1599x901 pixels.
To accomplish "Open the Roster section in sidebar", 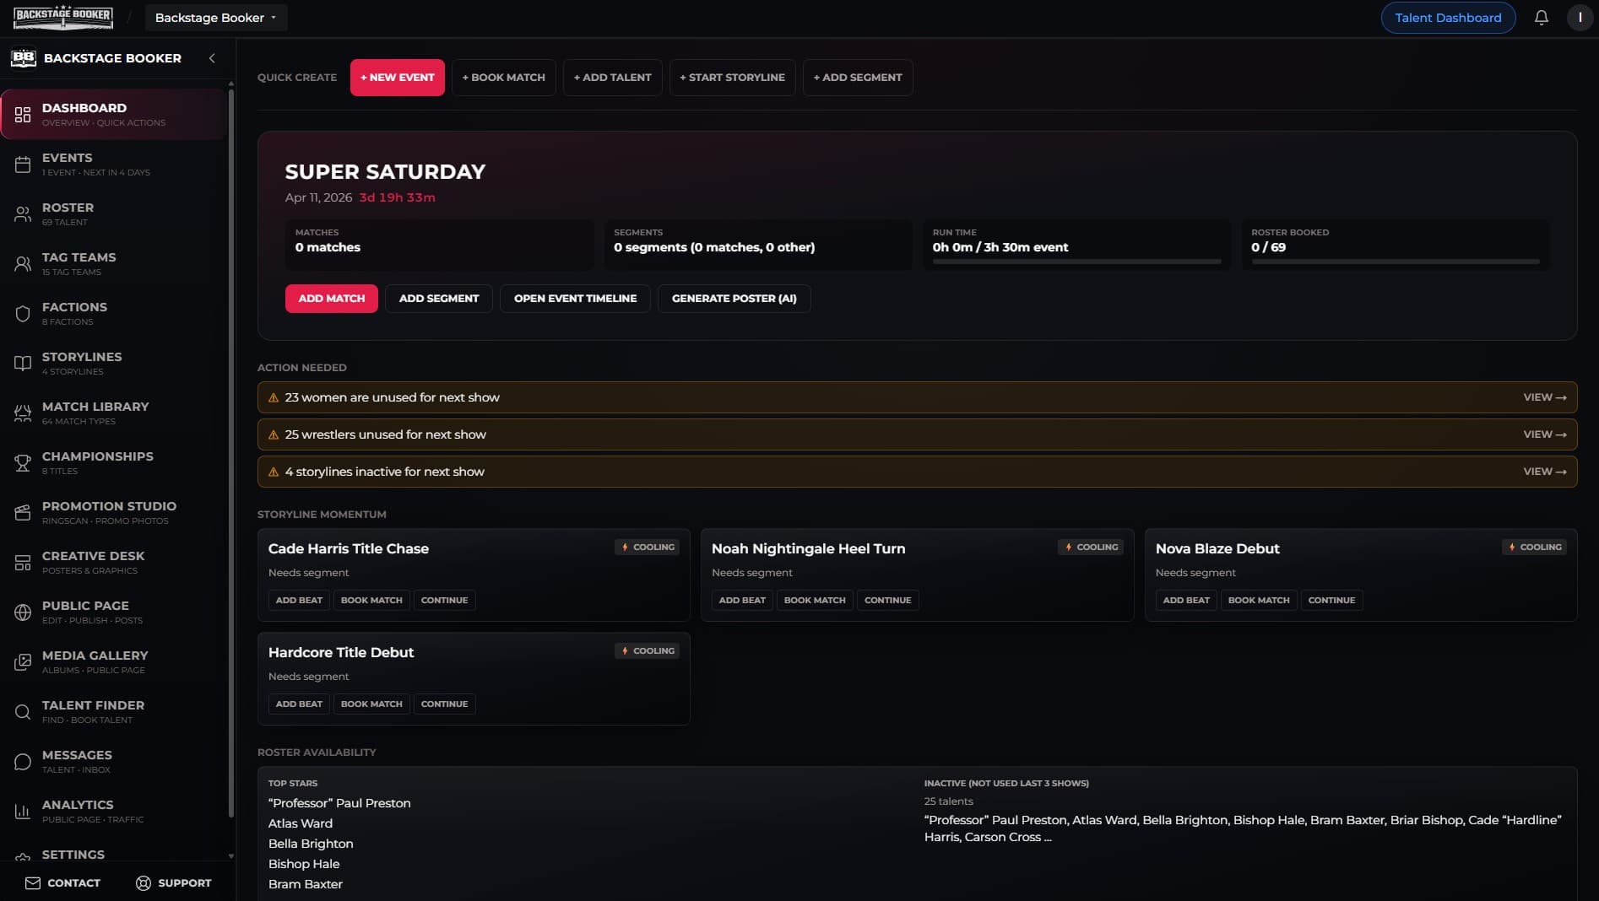I will tap(68, 213).
